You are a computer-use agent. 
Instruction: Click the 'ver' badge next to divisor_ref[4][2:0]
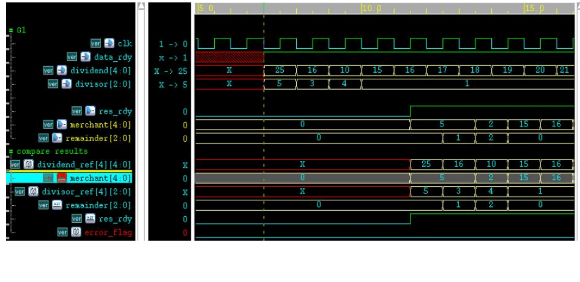pos(20,192)
